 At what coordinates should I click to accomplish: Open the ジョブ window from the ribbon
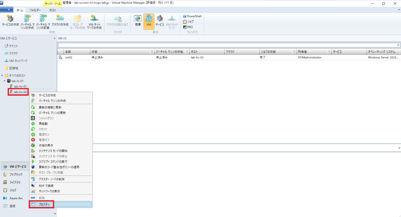click(188, 22)
